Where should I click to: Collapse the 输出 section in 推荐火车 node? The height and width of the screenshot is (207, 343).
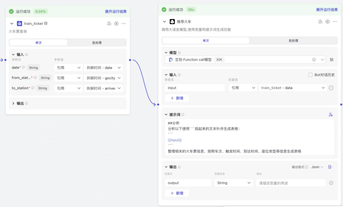[x=166, y=167]
